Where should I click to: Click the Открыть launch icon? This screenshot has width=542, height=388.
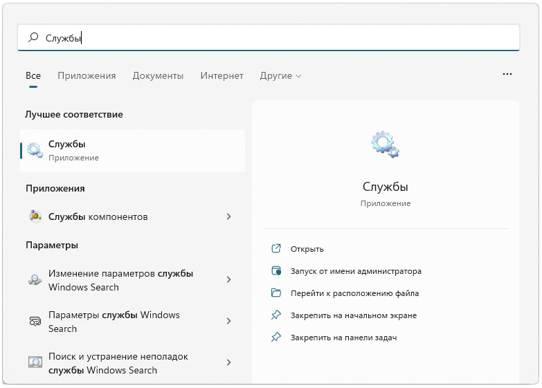[x=276, y=249]
